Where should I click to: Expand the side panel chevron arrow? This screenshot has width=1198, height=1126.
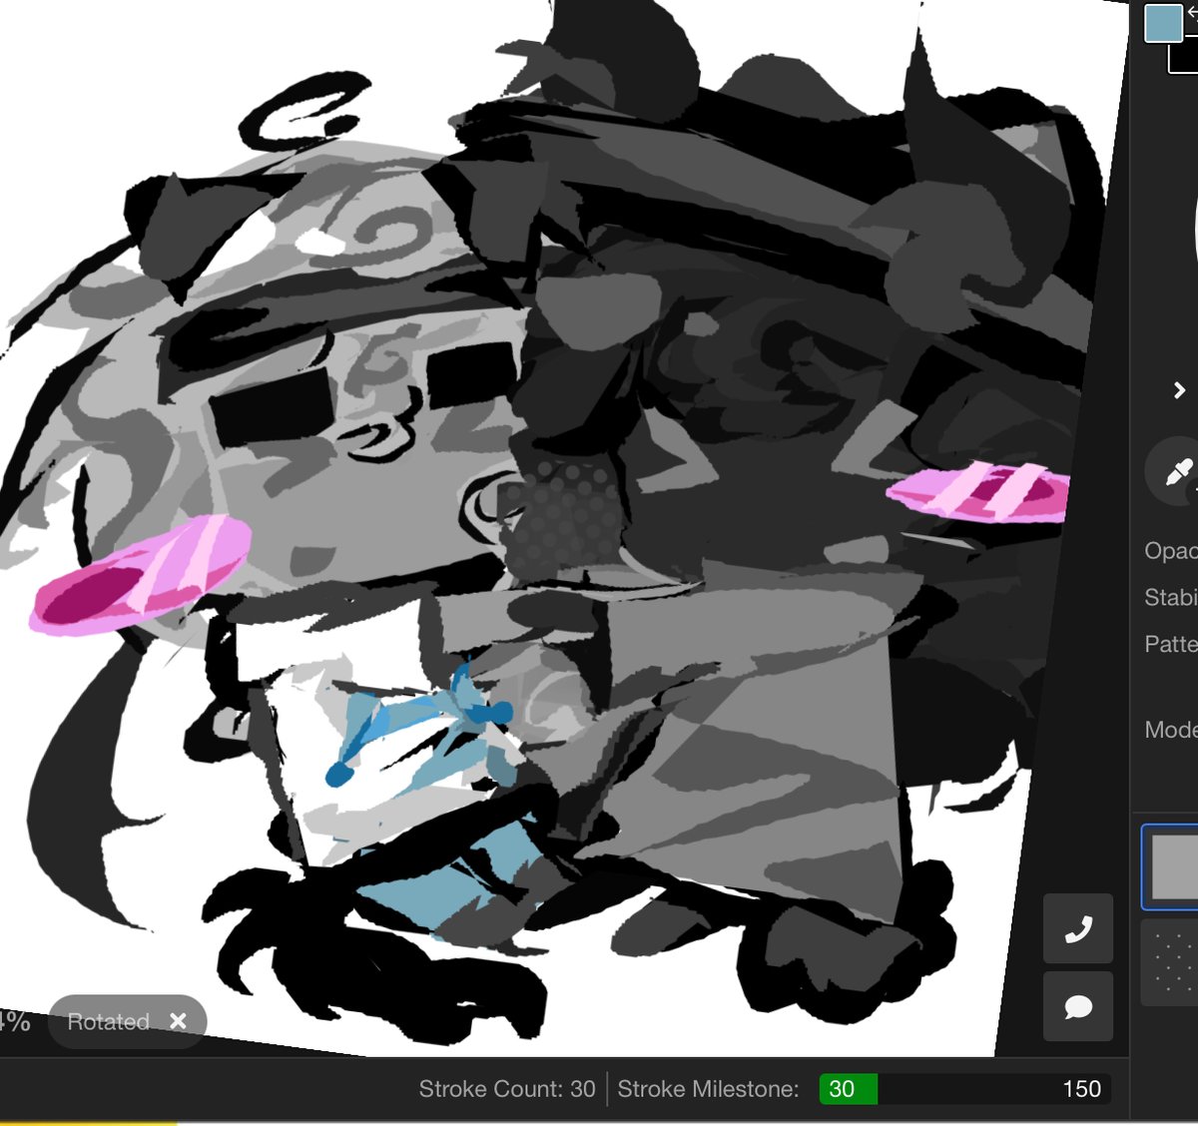point(1179,390)
